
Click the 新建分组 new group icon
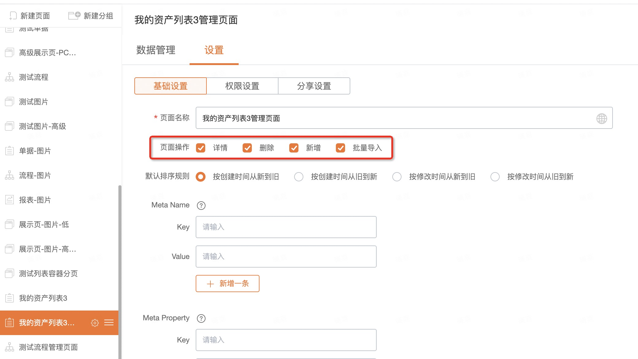tap(74, 15)
